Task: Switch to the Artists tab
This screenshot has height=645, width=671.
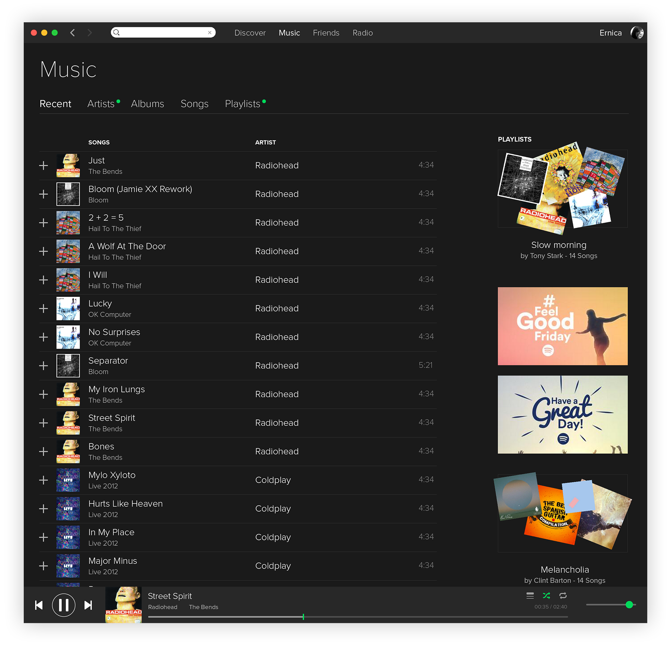Action: (101, 104)
